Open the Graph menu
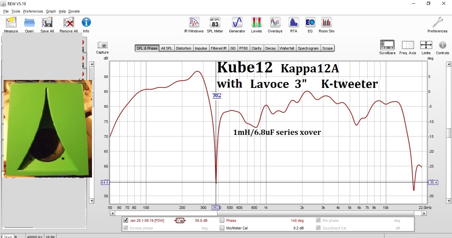 tap(51, 11)
